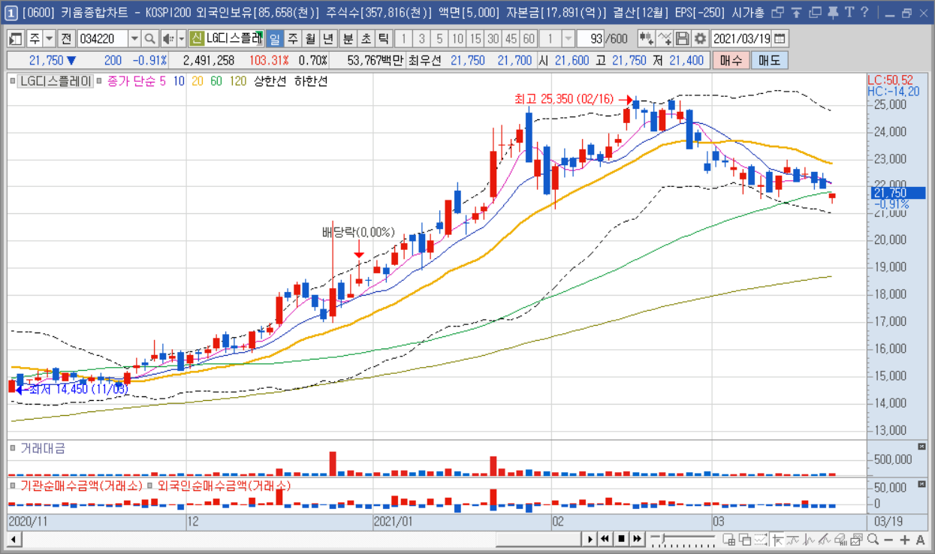Image resolution: width=935 pixels, height=554 pixels.
Task: Click the pin icon in the title bar
Action: (833, 13)
